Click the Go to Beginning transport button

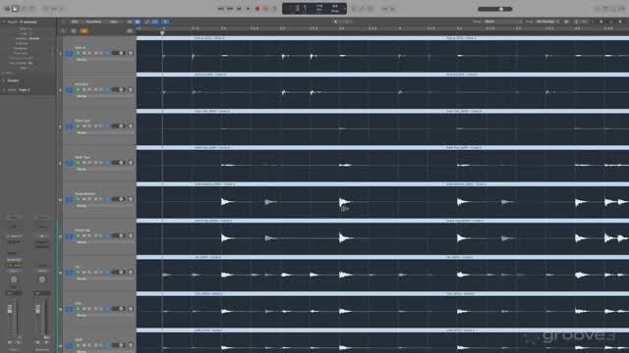239,9
